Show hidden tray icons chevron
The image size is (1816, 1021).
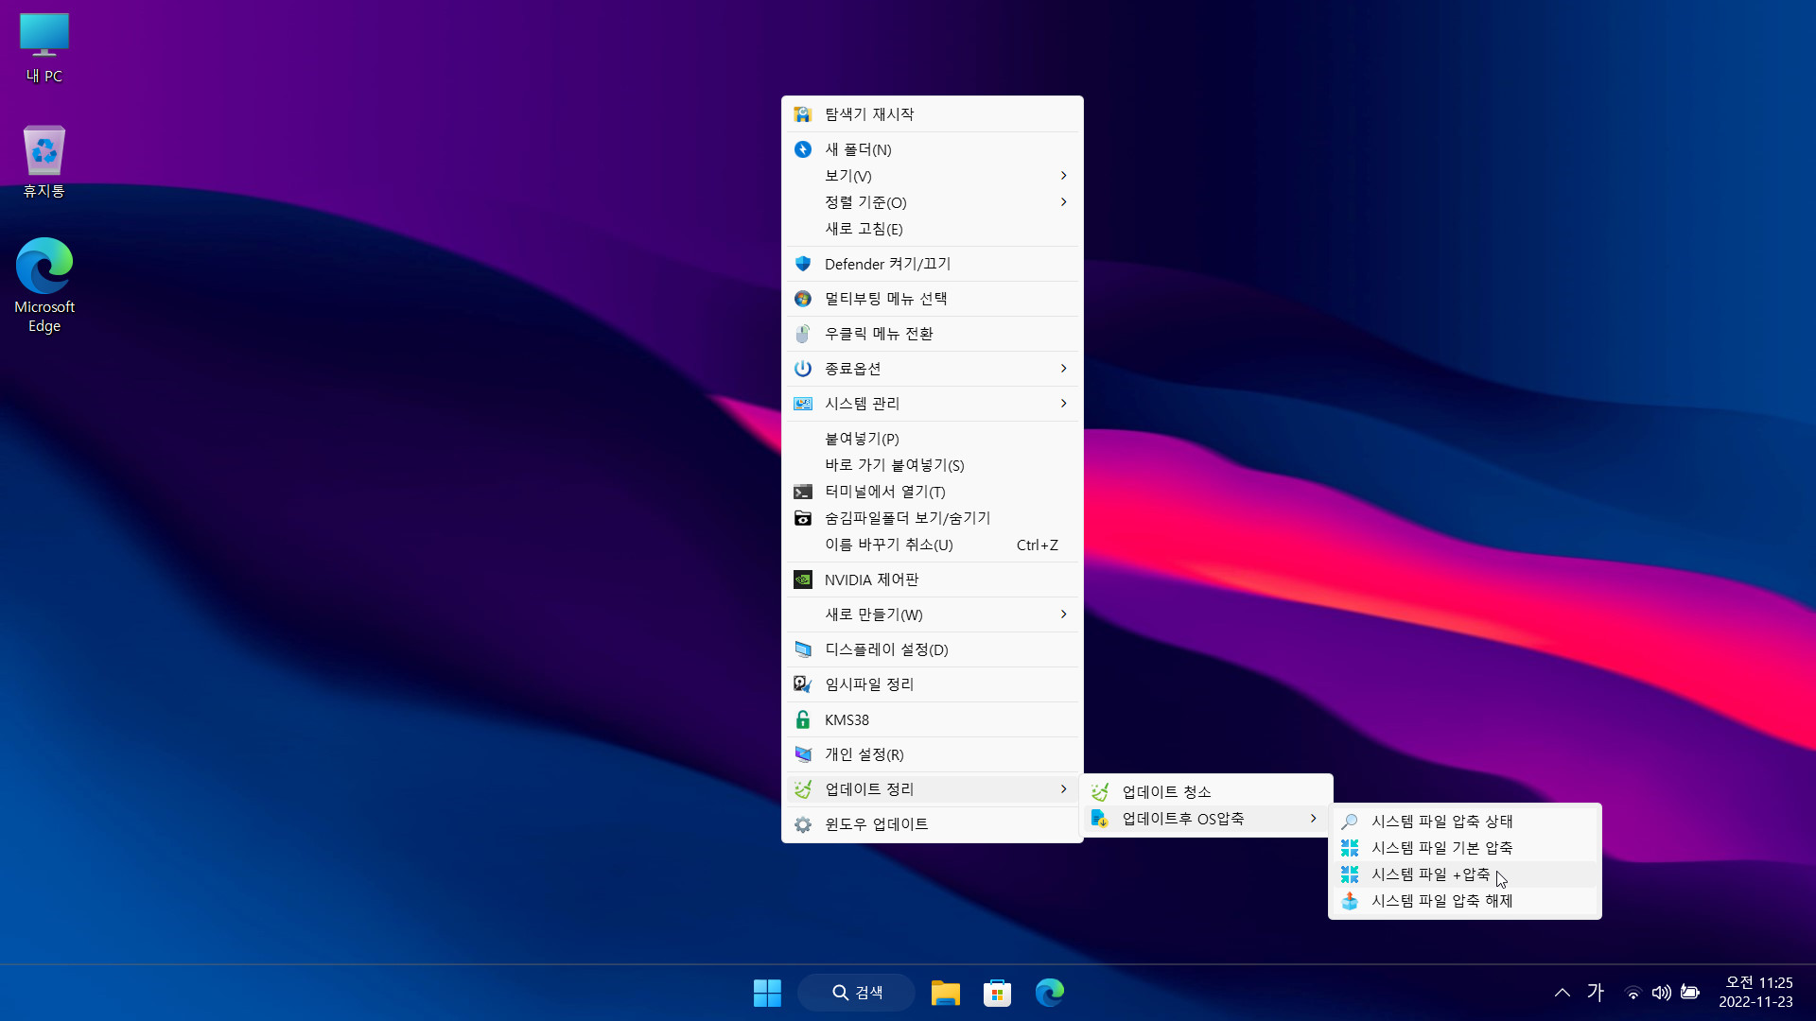pos(1563,993)
